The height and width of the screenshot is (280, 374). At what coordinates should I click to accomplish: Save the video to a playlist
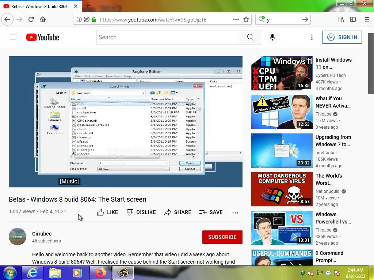pyautogui.click(x=211, y=213)
